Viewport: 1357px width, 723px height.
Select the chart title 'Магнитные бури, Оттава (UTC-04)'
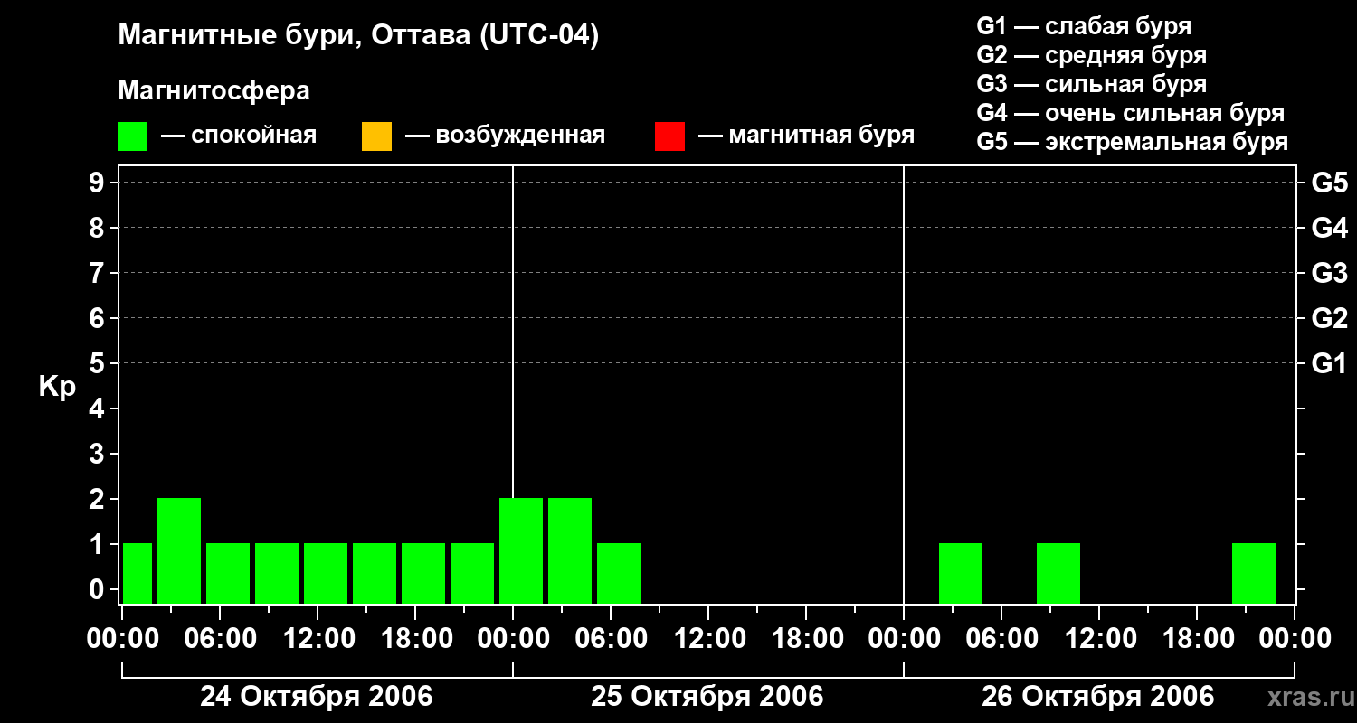359,37
